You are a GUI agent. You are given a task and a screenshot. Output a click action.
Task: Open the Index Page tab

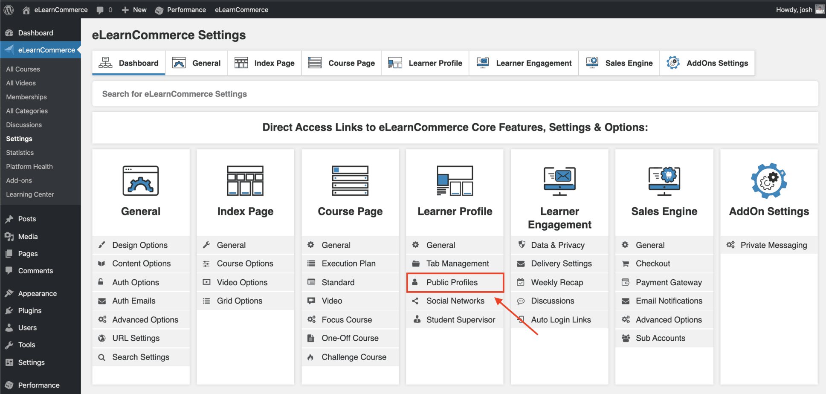(264, 63)
